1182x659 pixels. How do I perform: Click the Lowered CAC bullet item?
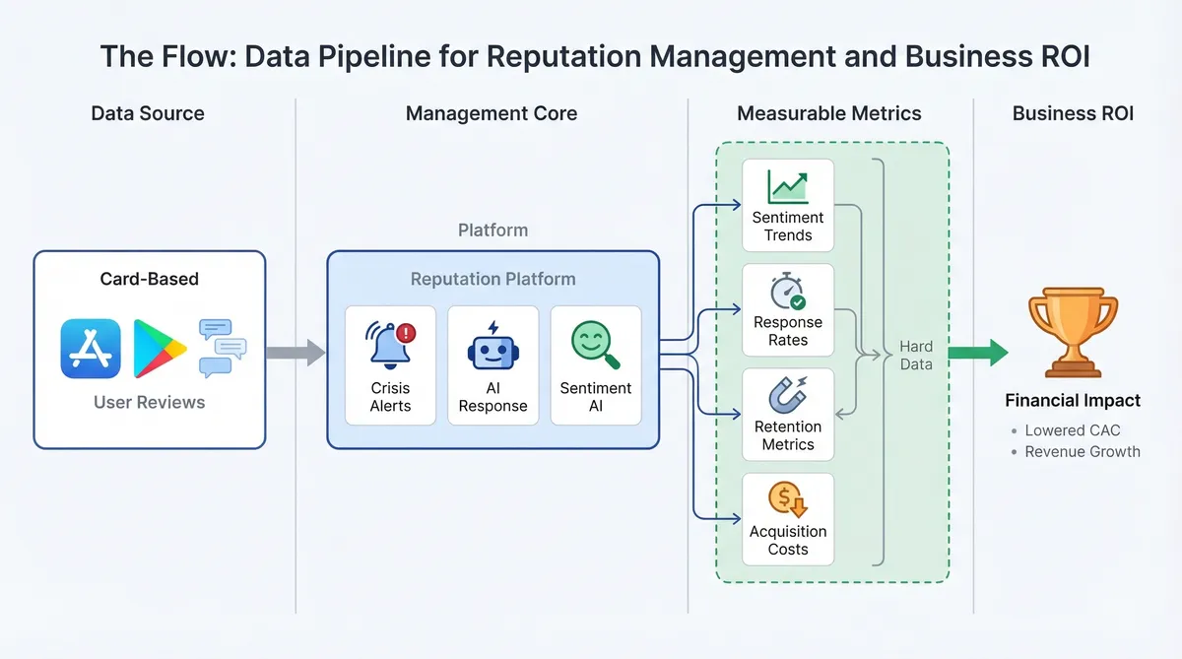[1072, 430]
